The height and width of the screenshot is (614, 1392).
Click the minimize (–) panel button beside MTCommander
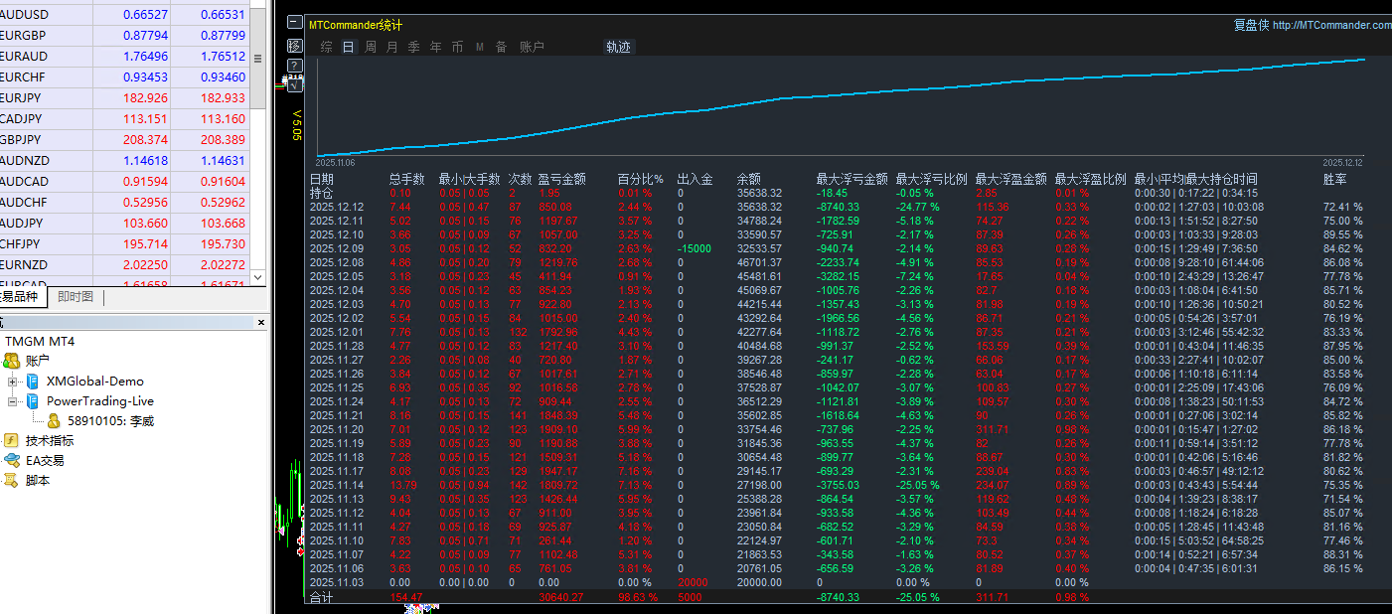pos(294,24)
